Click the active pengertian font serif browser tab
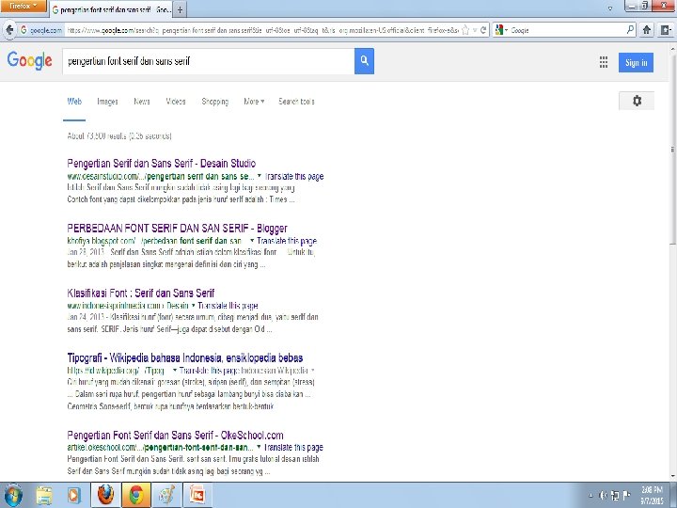Image resolution: width=677 pixels, height=508 pixels. tap(111, 10)
